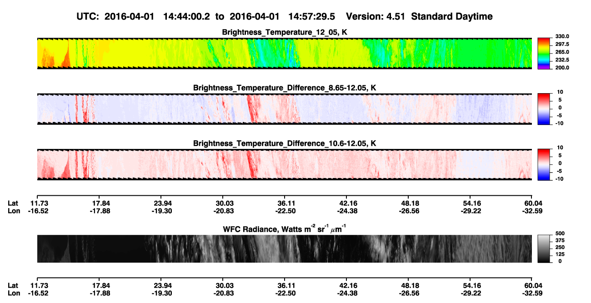The height and width of the screenshot is (303, 591).
Task: Click Lon -19.30 on axis below WFC Radiance
Action: pyautogui.click(x=161, y=293)
